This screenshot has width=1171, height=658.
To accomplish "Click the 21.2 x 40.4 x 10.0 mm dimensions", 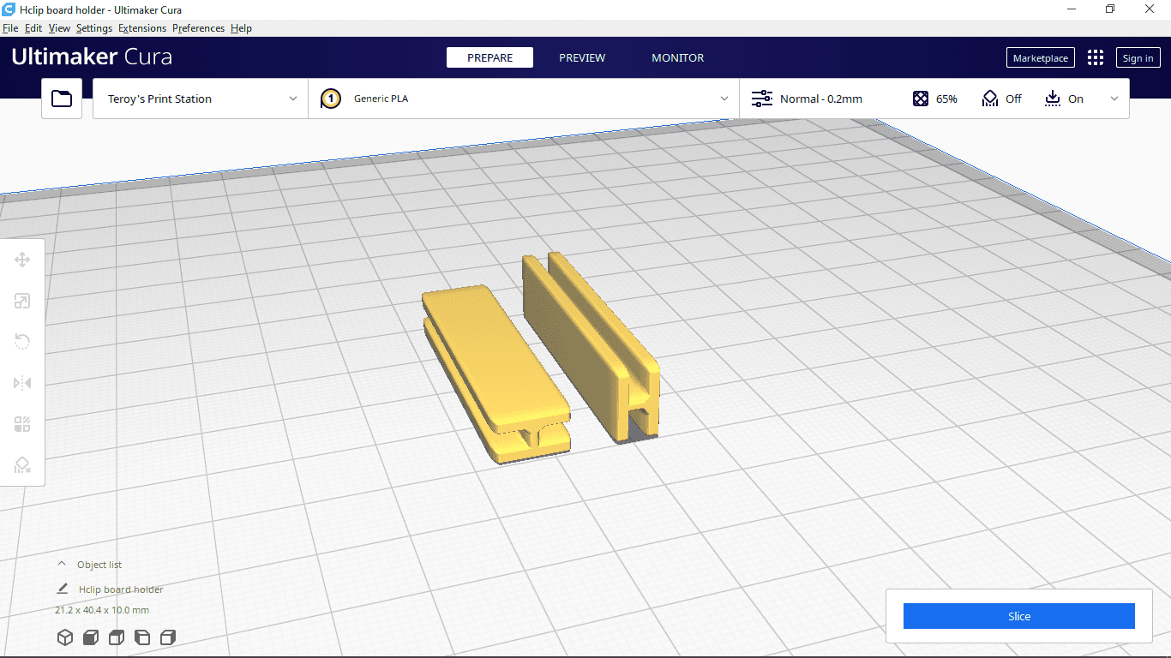I will click(x=102, y=610).
